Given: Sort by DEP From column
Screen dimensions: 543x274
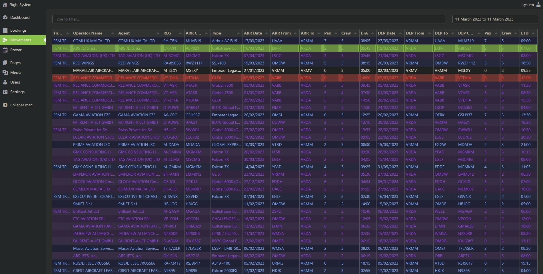Looking at the screenshot, I should (x=418, y=33).
